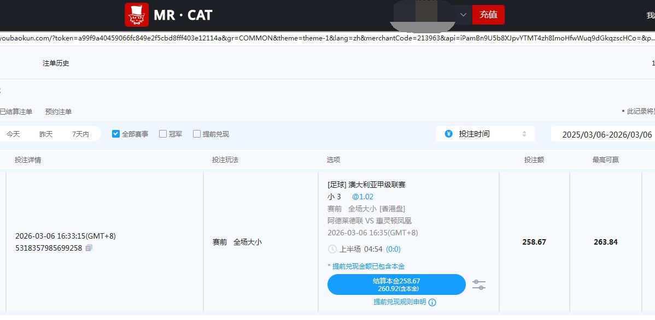Viewport: 655px width, 320px height.
Task: Copy the bet order number 5318357985699258
Action: [89, 248]
